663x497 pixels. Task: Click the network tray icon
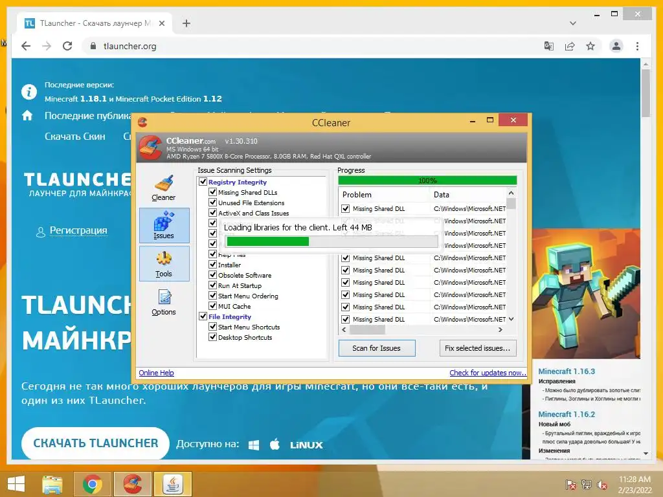pos(586,485)
